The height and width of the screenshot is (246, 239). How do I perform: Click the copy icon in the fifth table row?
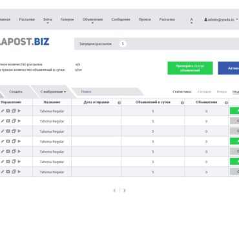point(14,151)
